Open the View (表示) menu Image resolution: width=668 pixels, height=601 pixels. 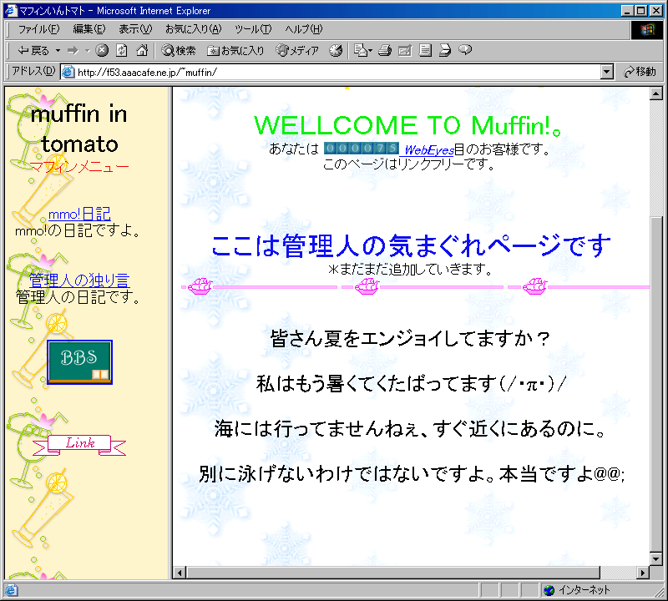135,29
